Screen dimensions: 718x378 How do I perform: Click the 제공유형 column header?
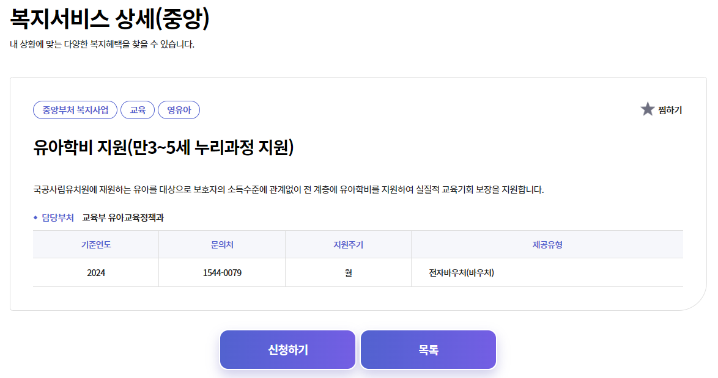click(547, 244)
